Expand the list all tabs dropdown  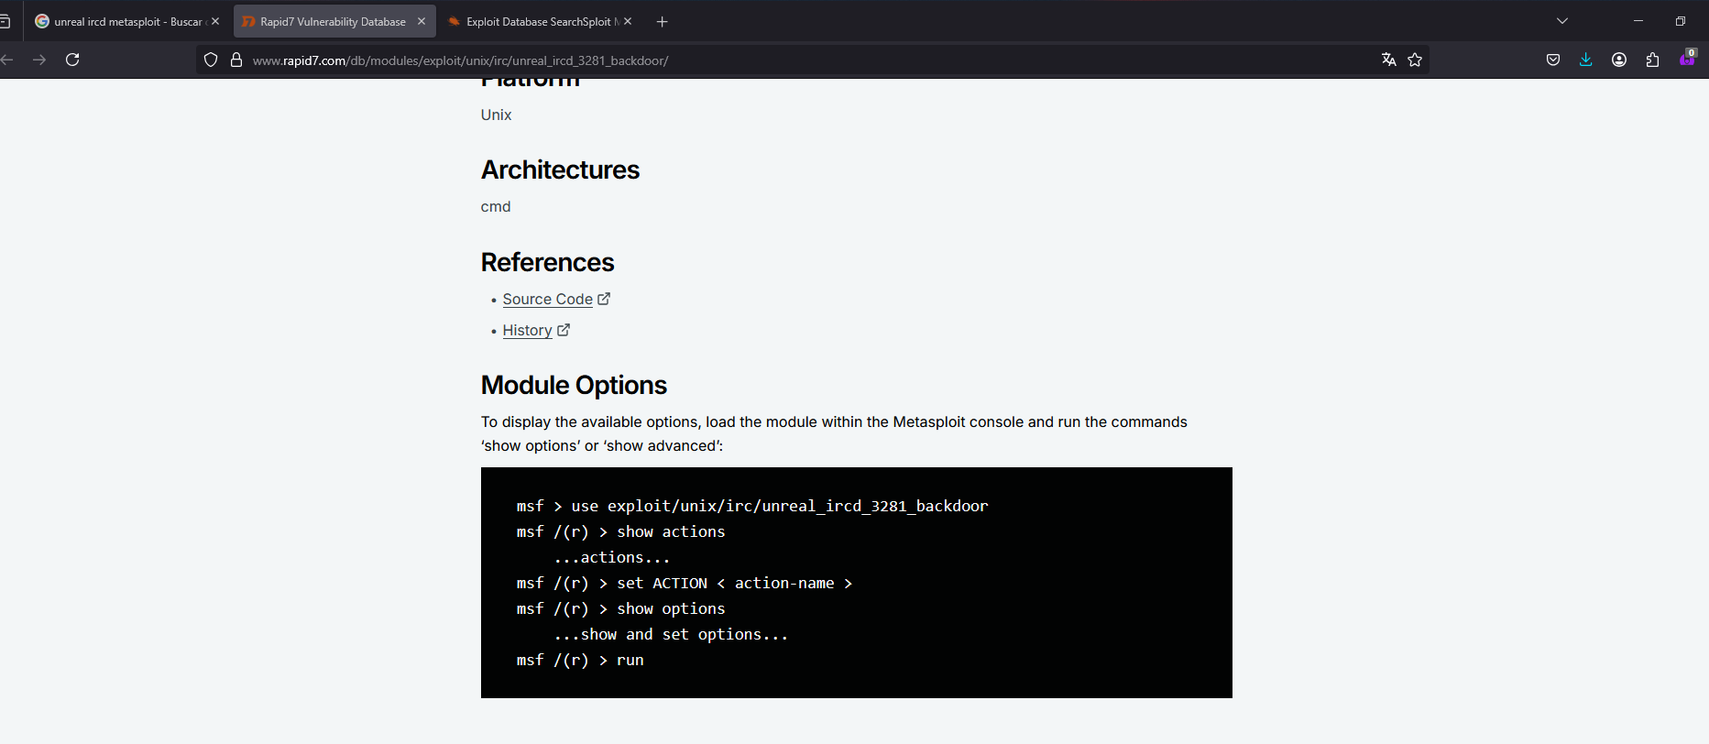1562,21
